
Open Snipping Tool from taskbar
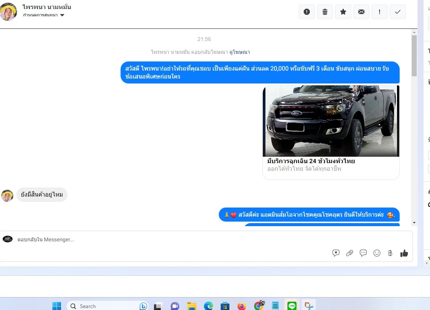pyautogui.click(x=309, y=305)
